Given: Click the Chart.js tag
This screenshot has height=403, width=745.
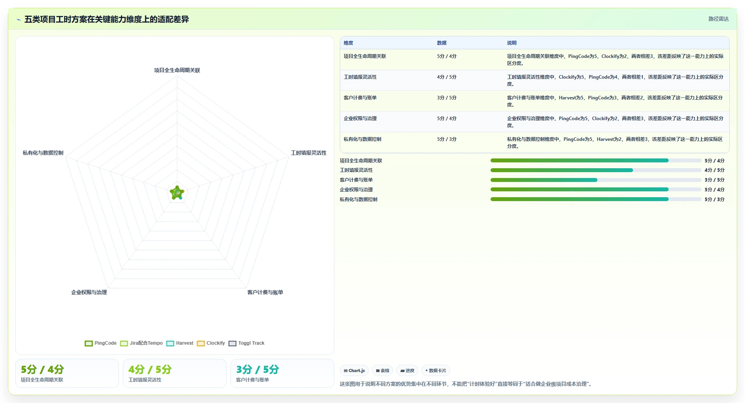Looking at the screenshot, I should point(354,371).
